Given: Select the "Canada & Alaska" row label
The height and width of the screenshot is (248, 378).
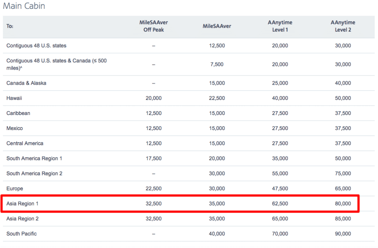Looking at the screenshot, I should tap(26, 83).
